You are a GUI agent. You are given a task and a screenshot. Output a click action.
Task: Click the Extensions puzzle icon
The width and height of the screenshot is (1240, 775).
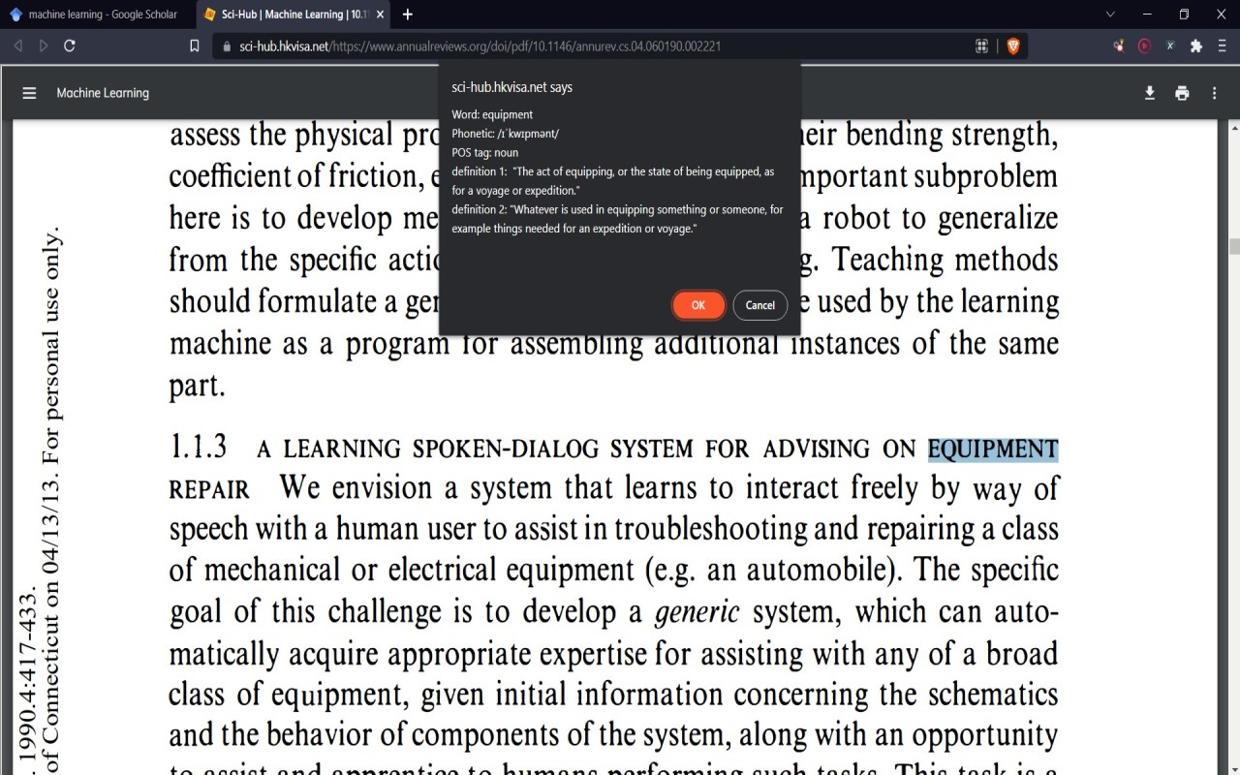pyautogui.click(x=1196, y=46)
